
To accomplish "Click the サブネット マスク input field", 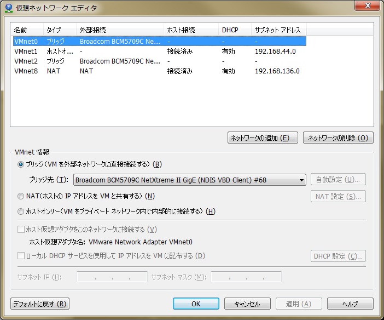I will 246,277.
